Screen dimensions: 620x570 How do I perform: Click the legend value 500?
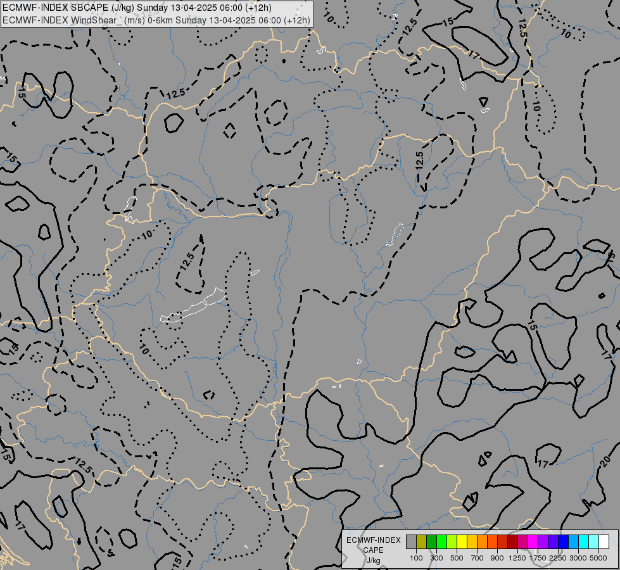[x=457, y=558]
